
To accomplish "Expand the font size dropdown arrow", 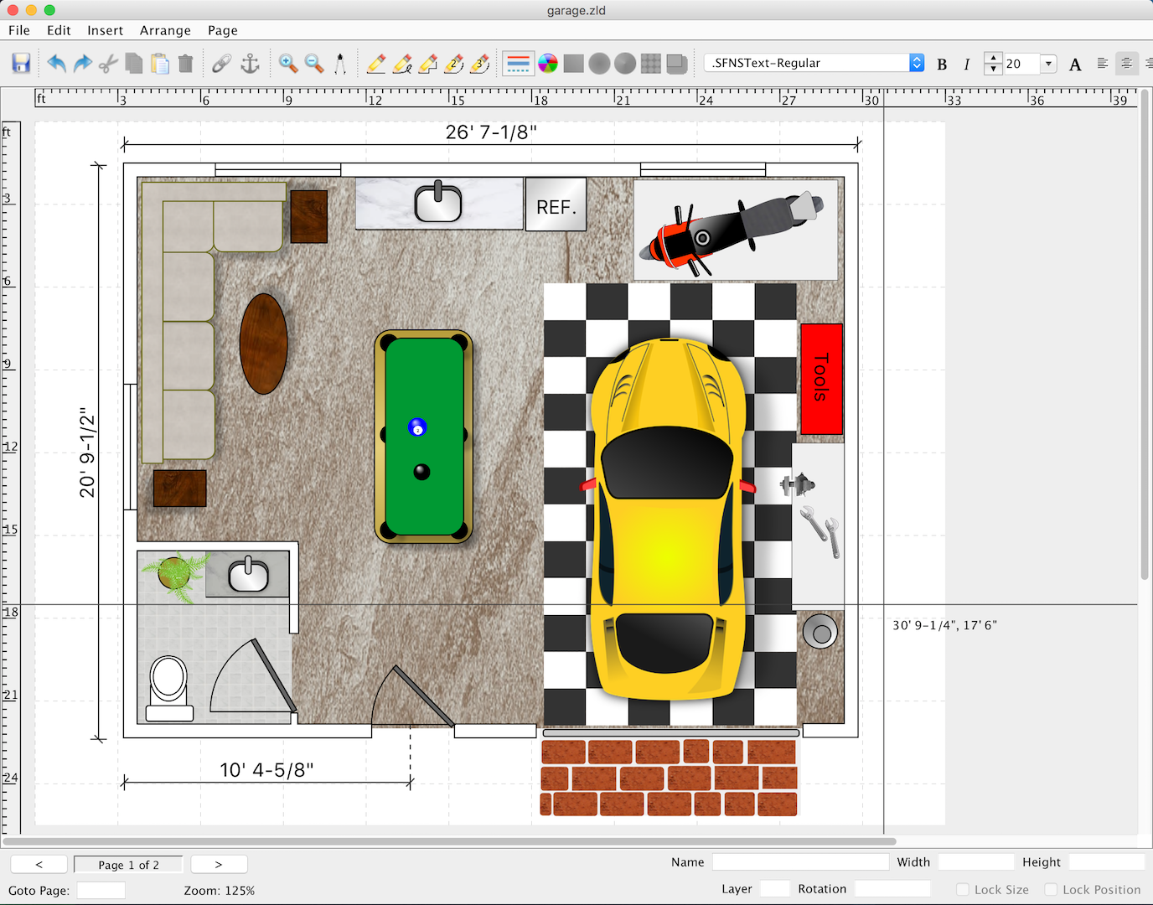I will [x=1048, y=64].
